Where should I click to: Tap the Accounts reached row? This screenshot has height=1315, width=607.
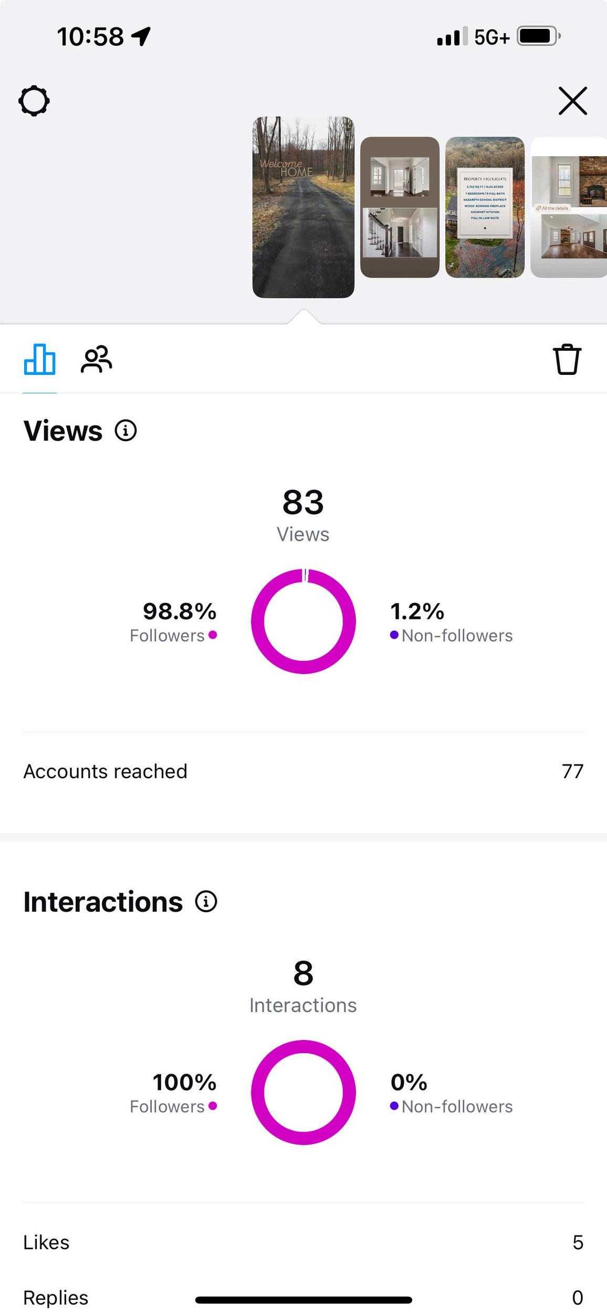[303, 771]
